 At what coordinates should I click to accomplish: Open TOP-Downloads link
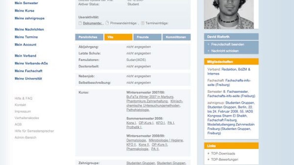tap(223, 154)
